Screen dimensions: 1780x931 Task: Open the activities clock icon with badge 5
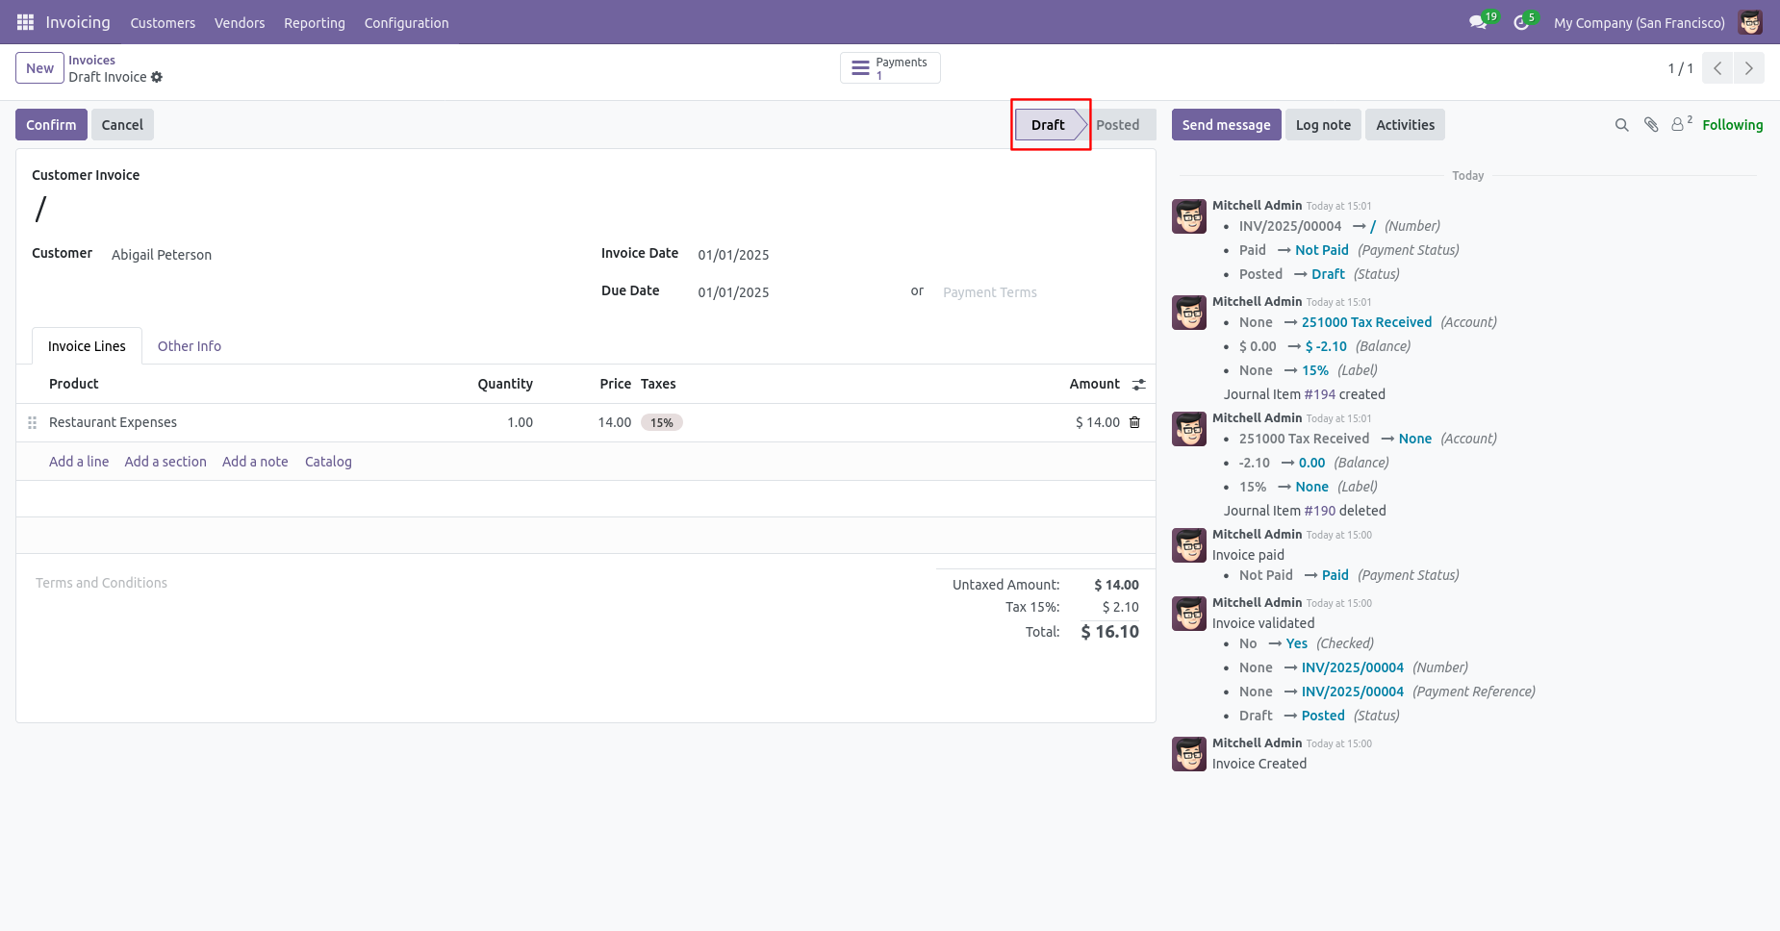tap(1521, 22)
